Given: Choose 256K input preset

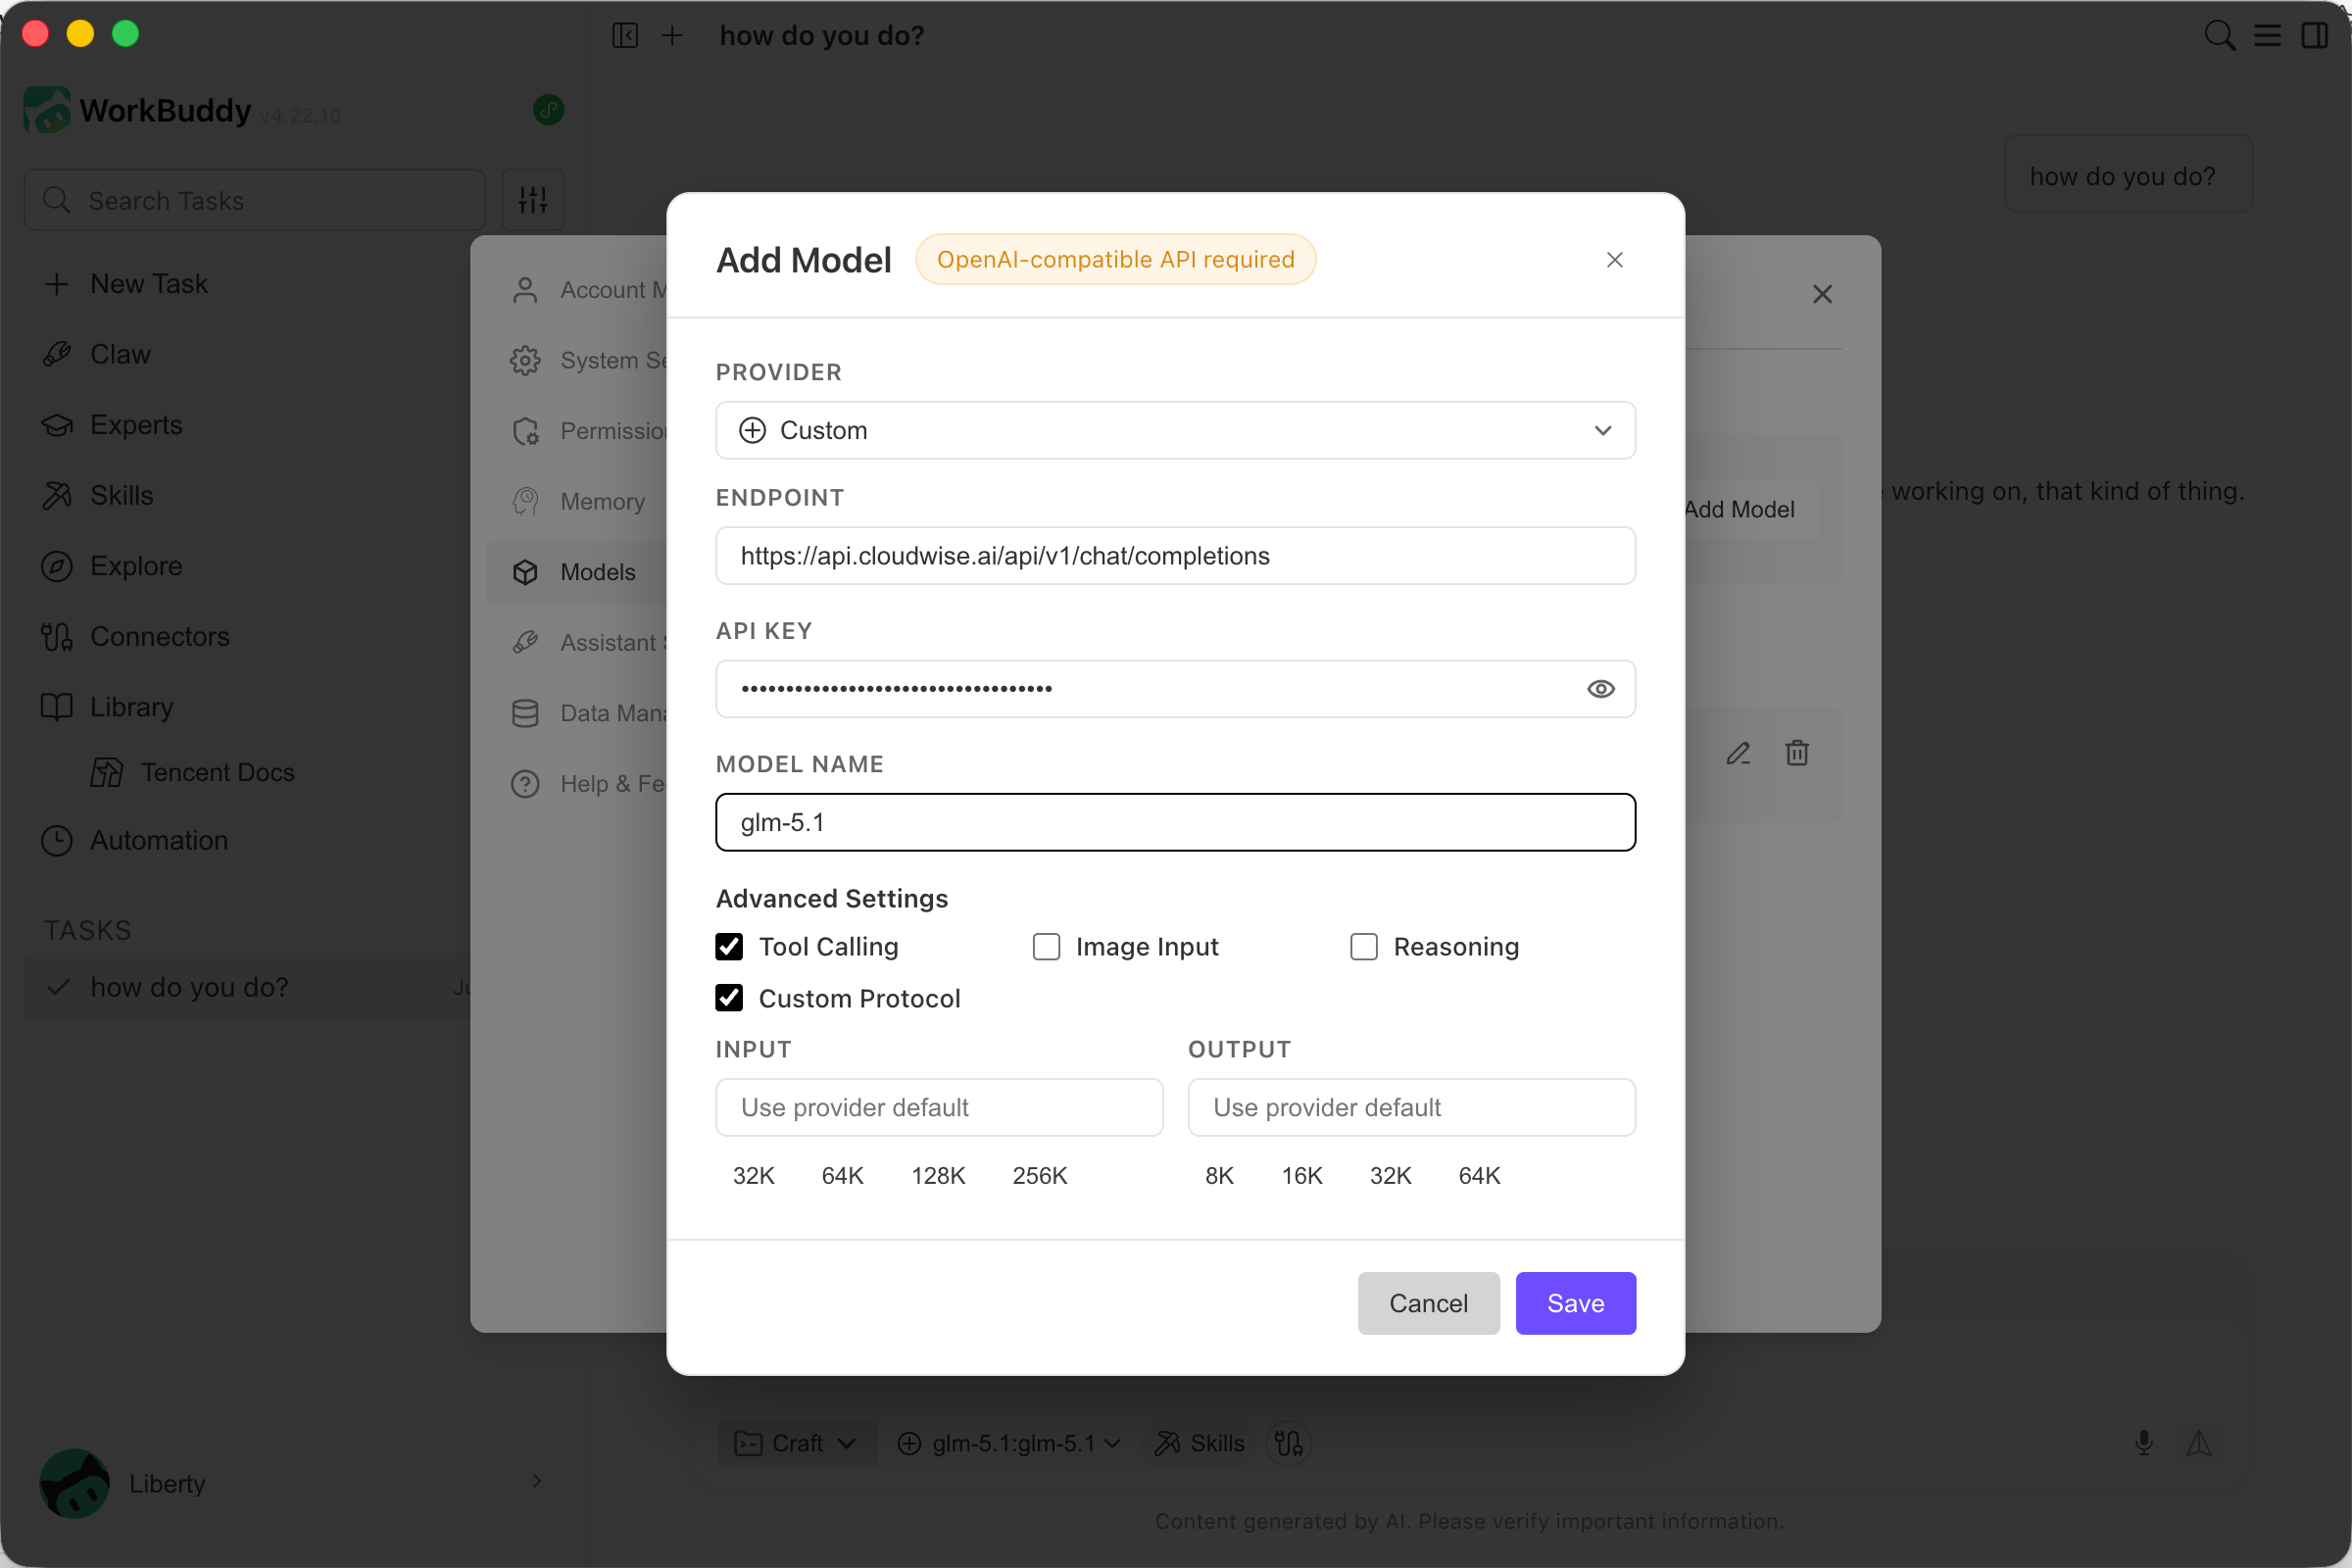Looking at the screenshot, I should 1040,1176.
